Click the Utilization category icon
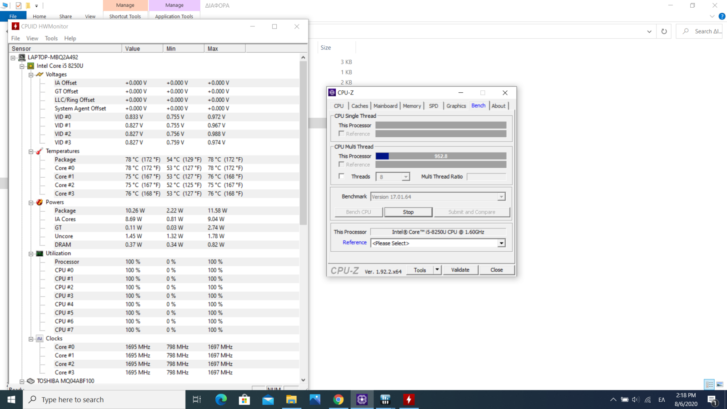Viewport: 727px width, 409px height. coord(40,254)
